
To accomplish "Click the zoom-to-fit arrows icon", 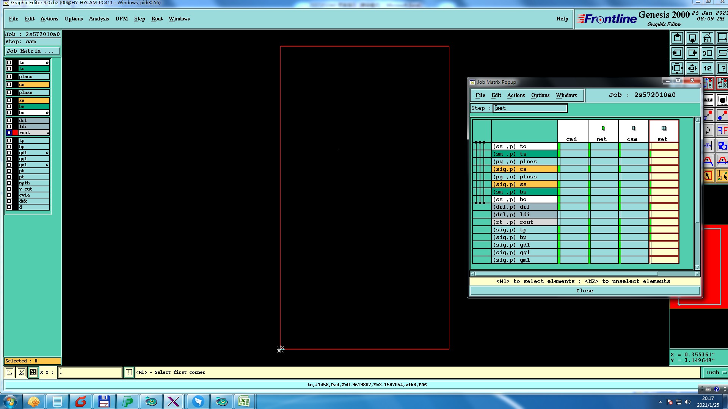I will point(677,69).
